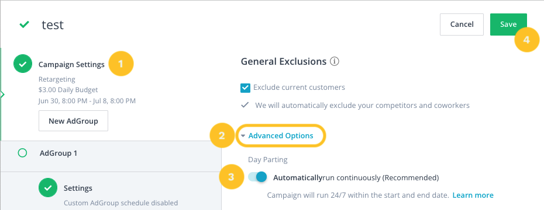Open AdGroup 1 section

pos(58,153)
